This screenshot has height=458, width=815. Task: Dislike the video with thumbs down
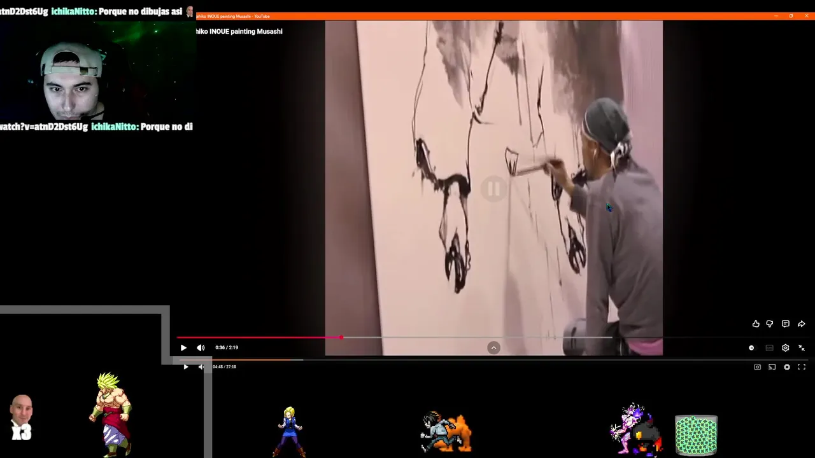pyautogui.click(x=770, y=324)
